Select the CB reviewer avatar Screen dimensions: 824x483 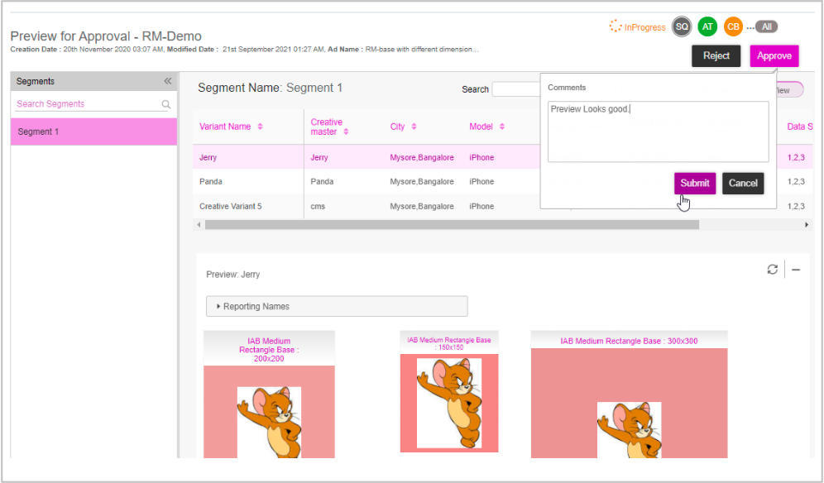pos(733,26)
